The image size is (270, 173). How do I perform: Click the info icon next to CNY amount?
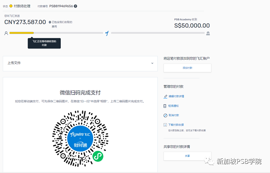[x=50, y=22]
